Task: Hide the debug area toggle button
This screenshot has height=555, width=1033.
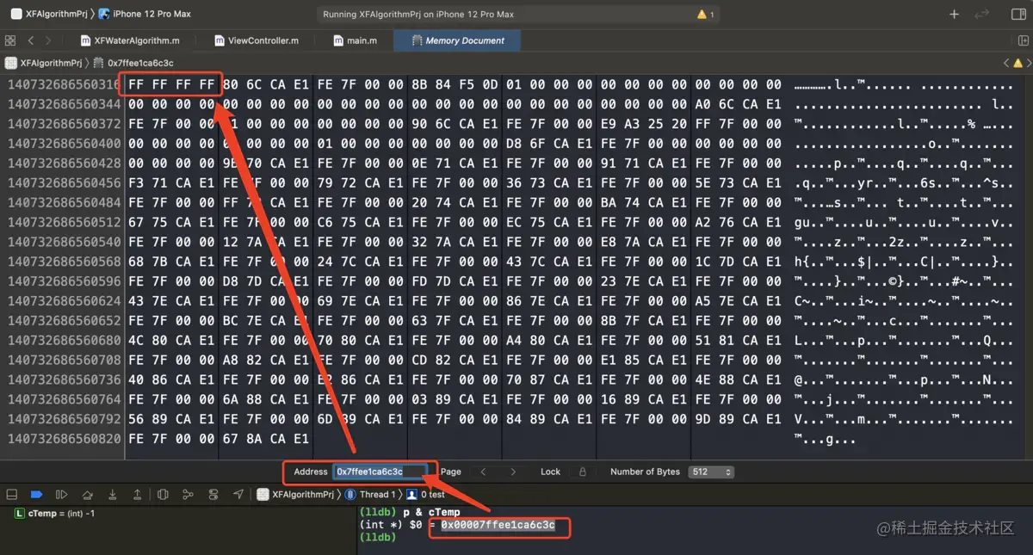Action: [12, 495]
